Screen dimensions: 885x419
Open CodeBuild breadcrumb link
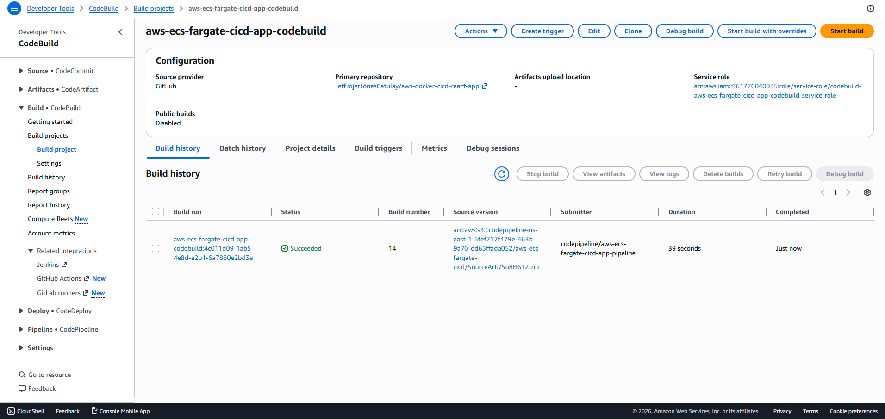(104, 8)
